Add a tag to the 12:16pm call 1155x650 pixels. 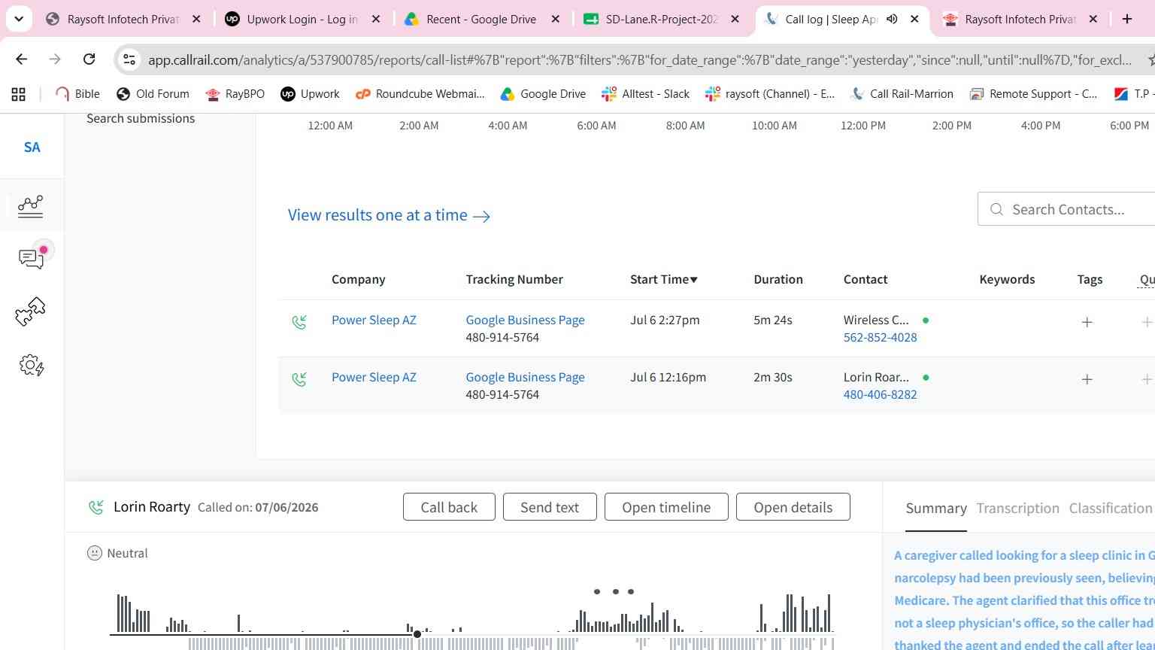point(1087,379)
